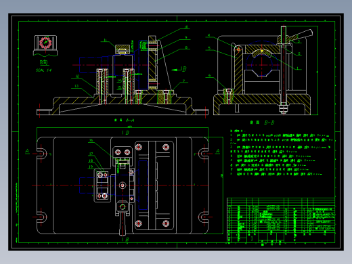Select the B direction arrow in section A-A
The width and height of the screenshot is (352, 264).
tap(179, 69)
